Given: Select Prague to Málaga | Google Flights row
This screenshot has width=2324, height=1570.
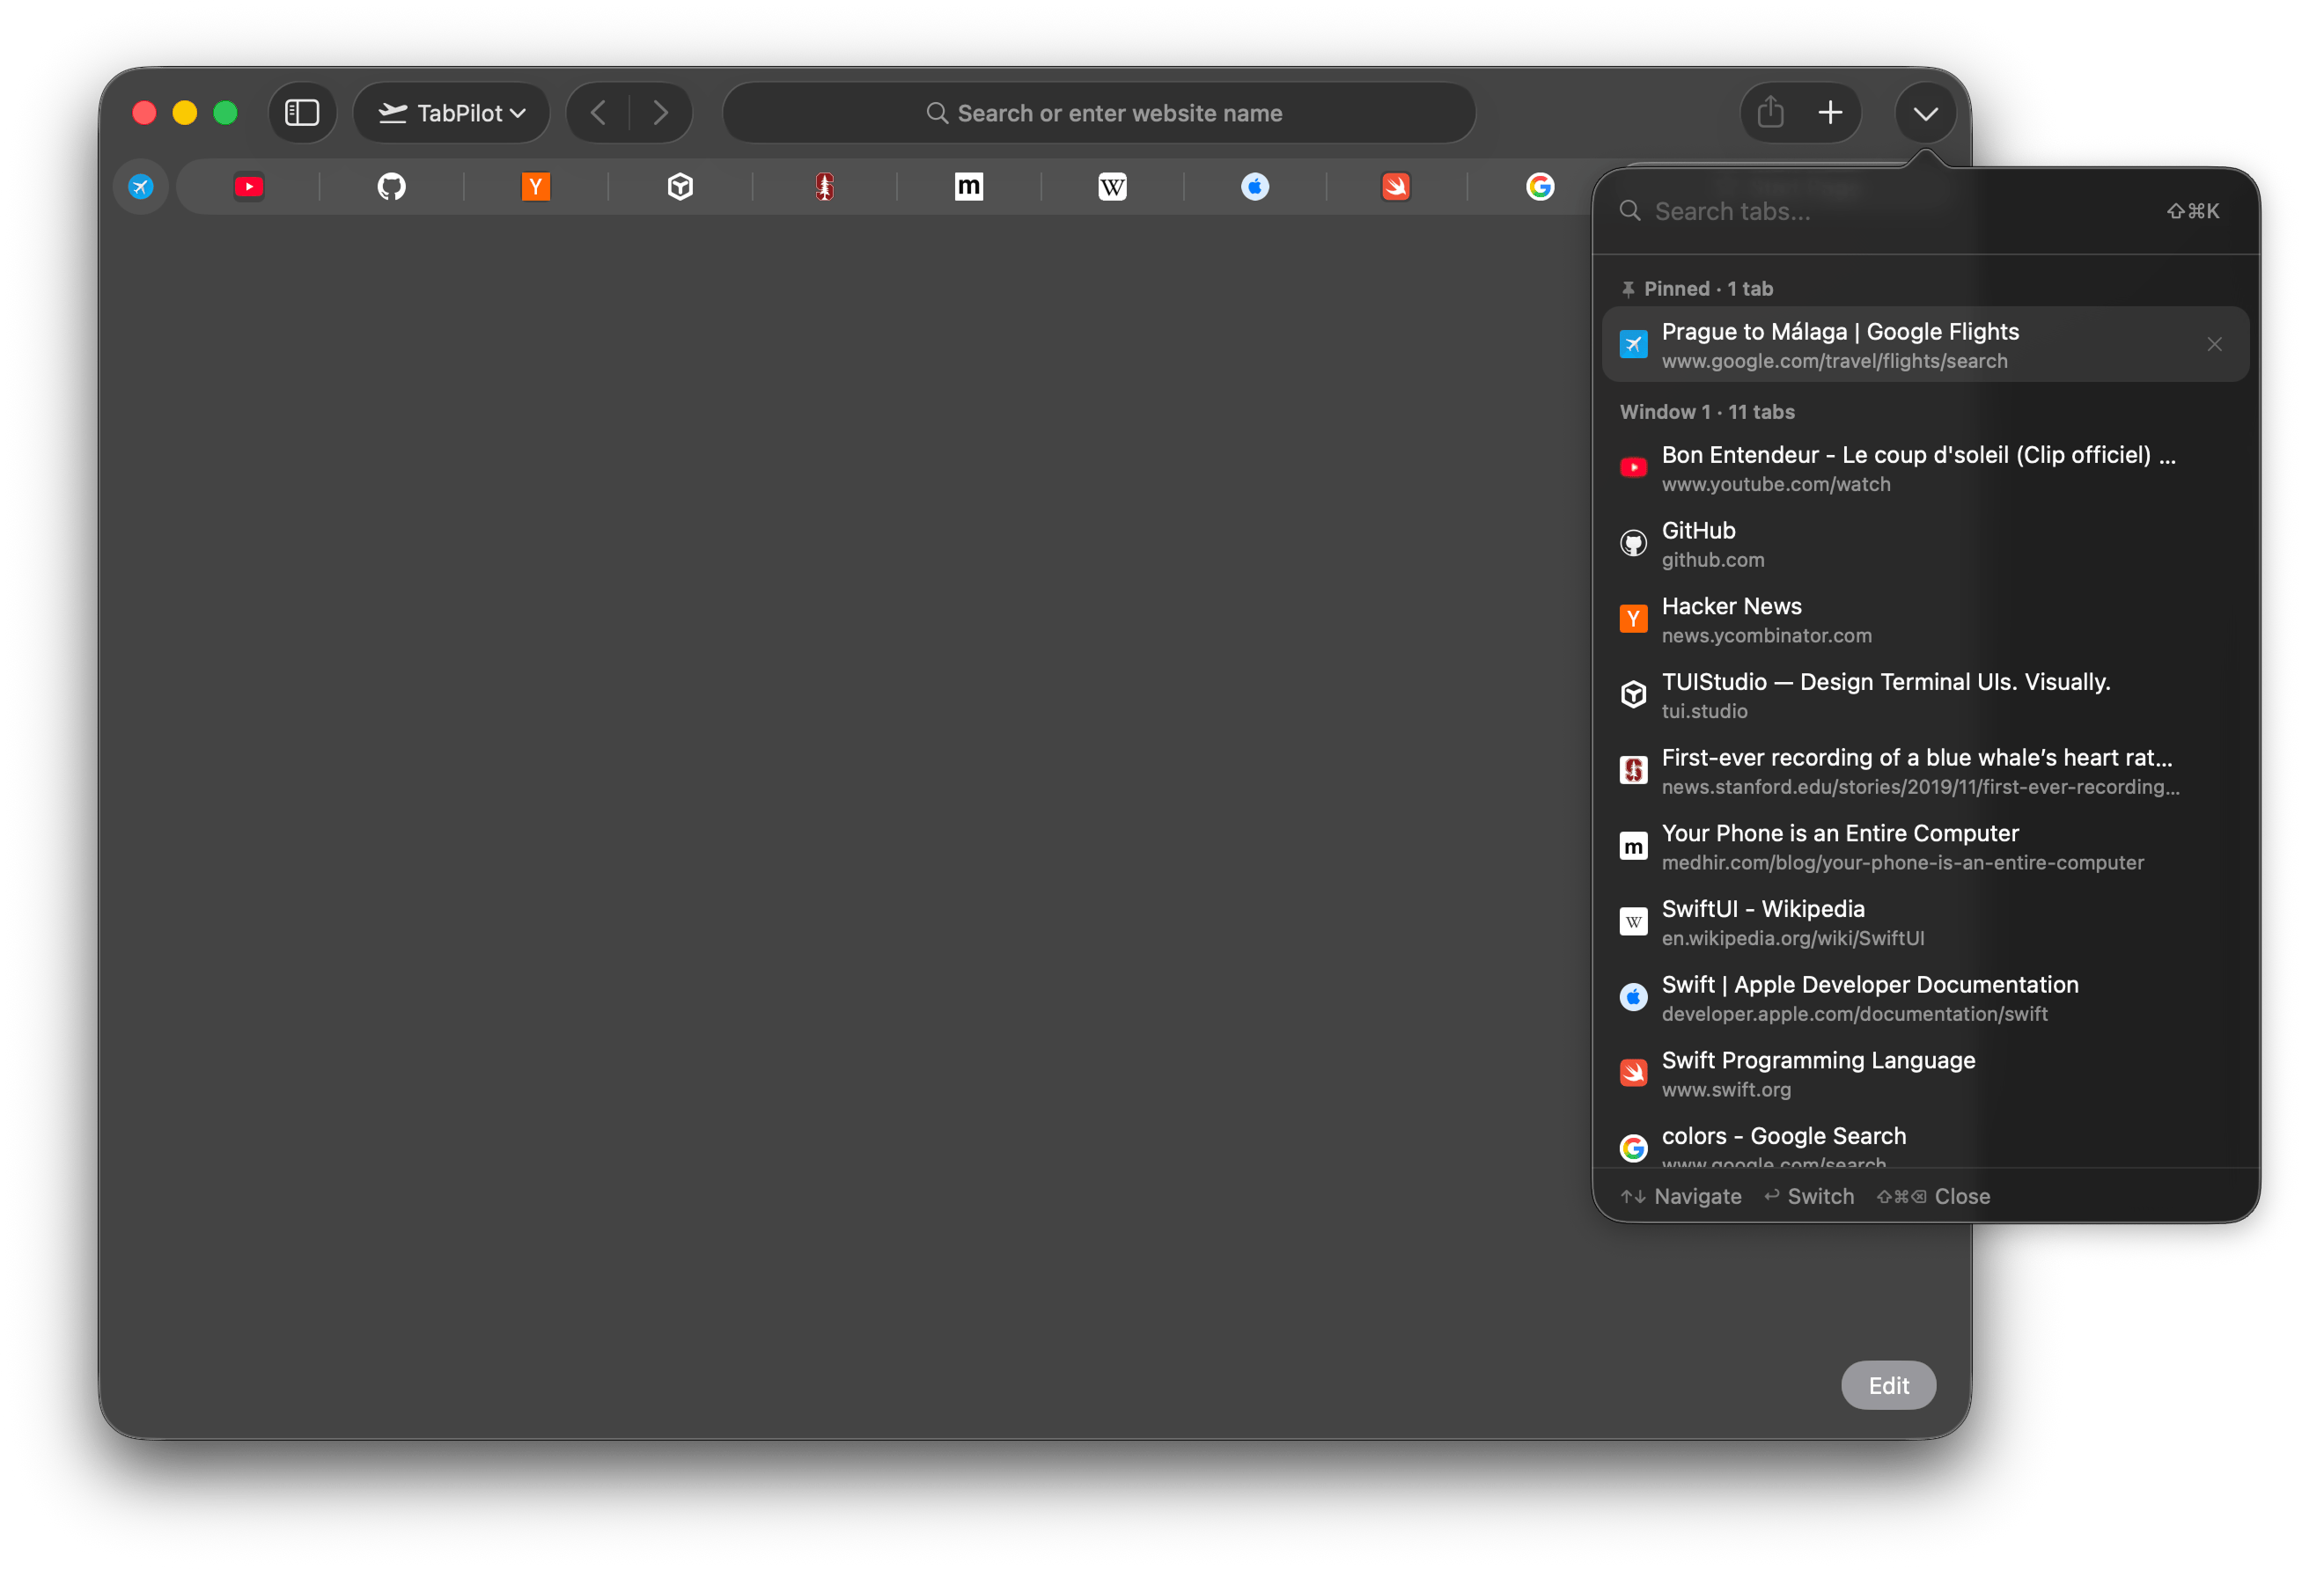Looking at the screenshot, I should tap(1924, 344).
